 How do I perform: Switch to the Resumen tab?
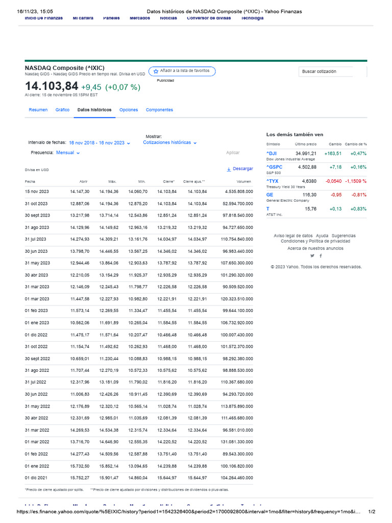[38, 110]
